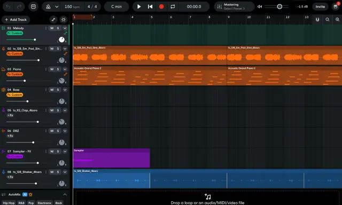Select the purple Sampler clip
Screen dimensions: 342x205
tap(112, 158)
